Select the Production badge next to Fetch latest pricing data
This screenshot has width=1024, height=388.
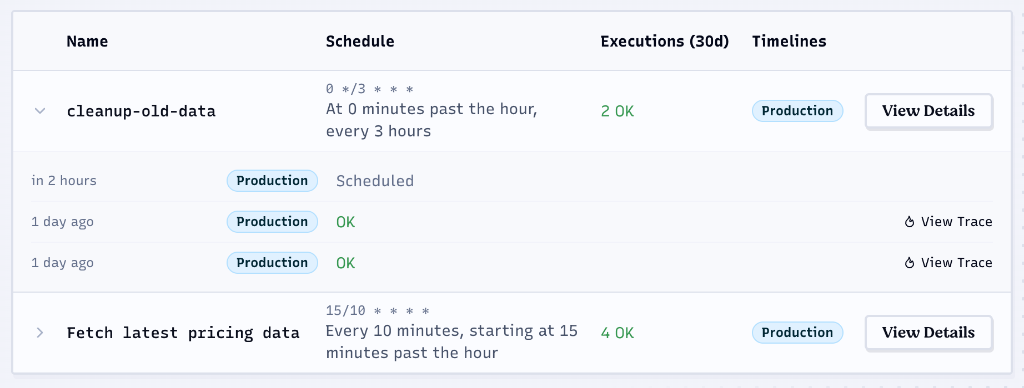click(797, 333)
